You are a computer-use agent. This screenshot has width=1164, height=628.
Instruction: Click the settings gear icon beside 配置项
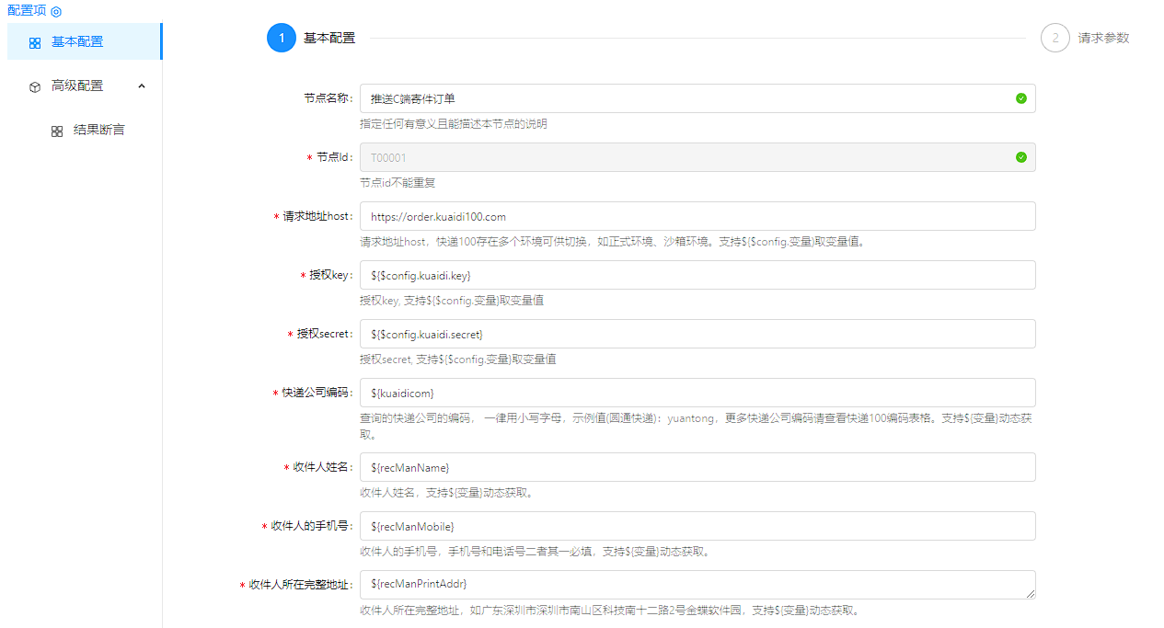point(56,11)
